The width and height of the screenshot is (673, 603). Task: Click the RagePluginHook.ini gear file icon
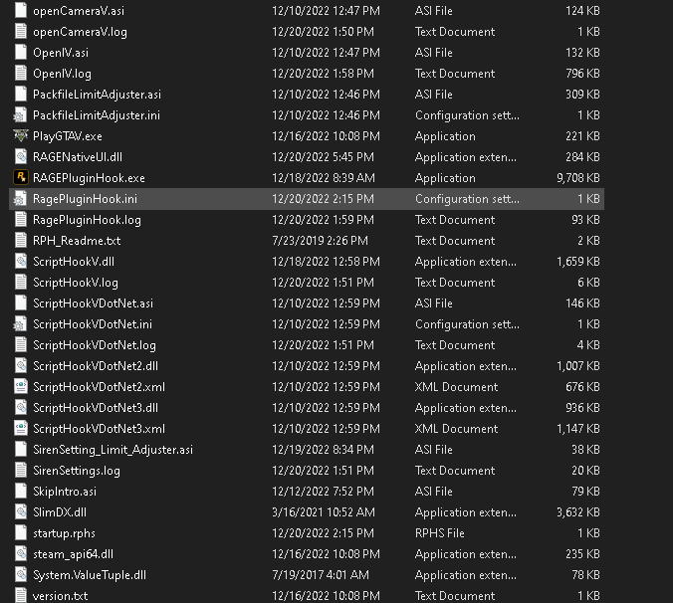coord(20,199)
